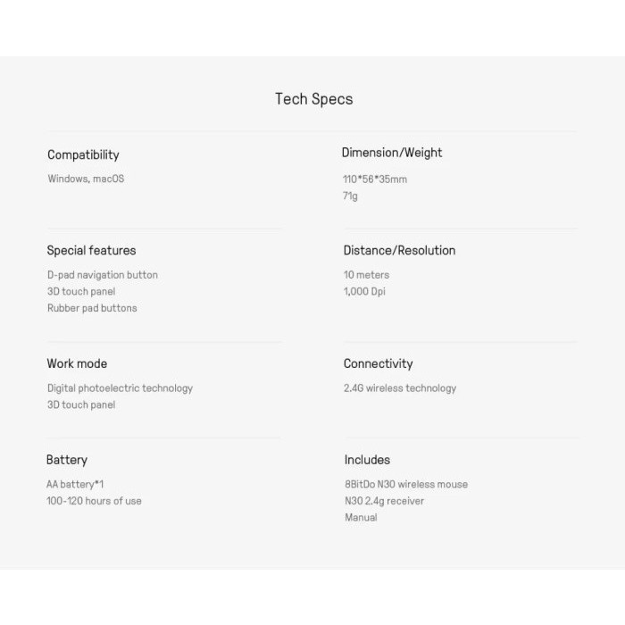Image resolution: width=625 pixels, height=625 pixels.
Task: Click the 'Windows, macOS' compatibility text
Action: tap(86, 179)
